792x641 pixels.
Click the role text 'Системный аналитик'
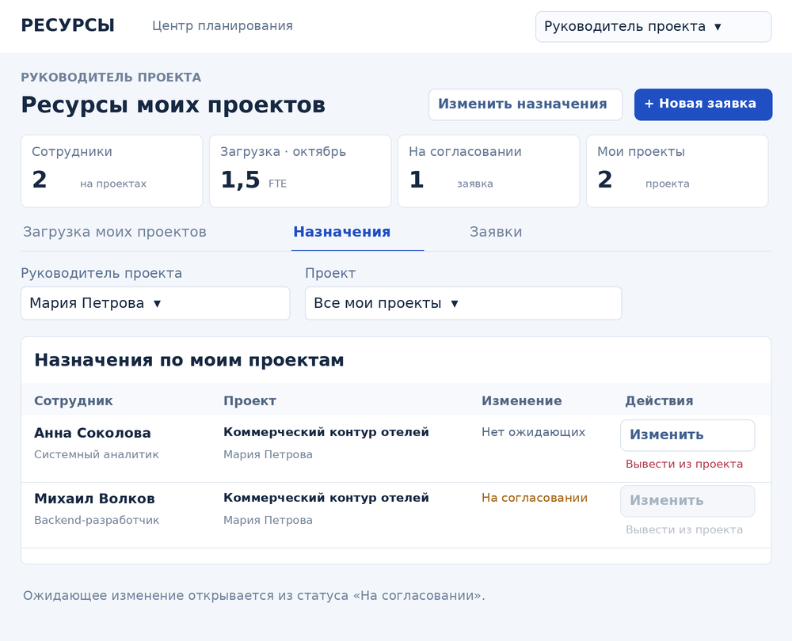click(x=97, y=455)
